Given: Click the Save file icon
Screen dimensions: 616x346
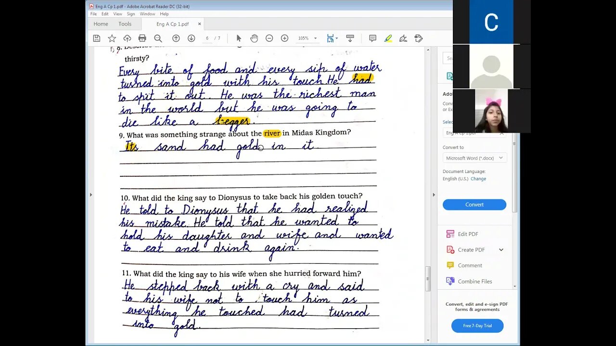Looking at the screenshot, I should 97,38.
